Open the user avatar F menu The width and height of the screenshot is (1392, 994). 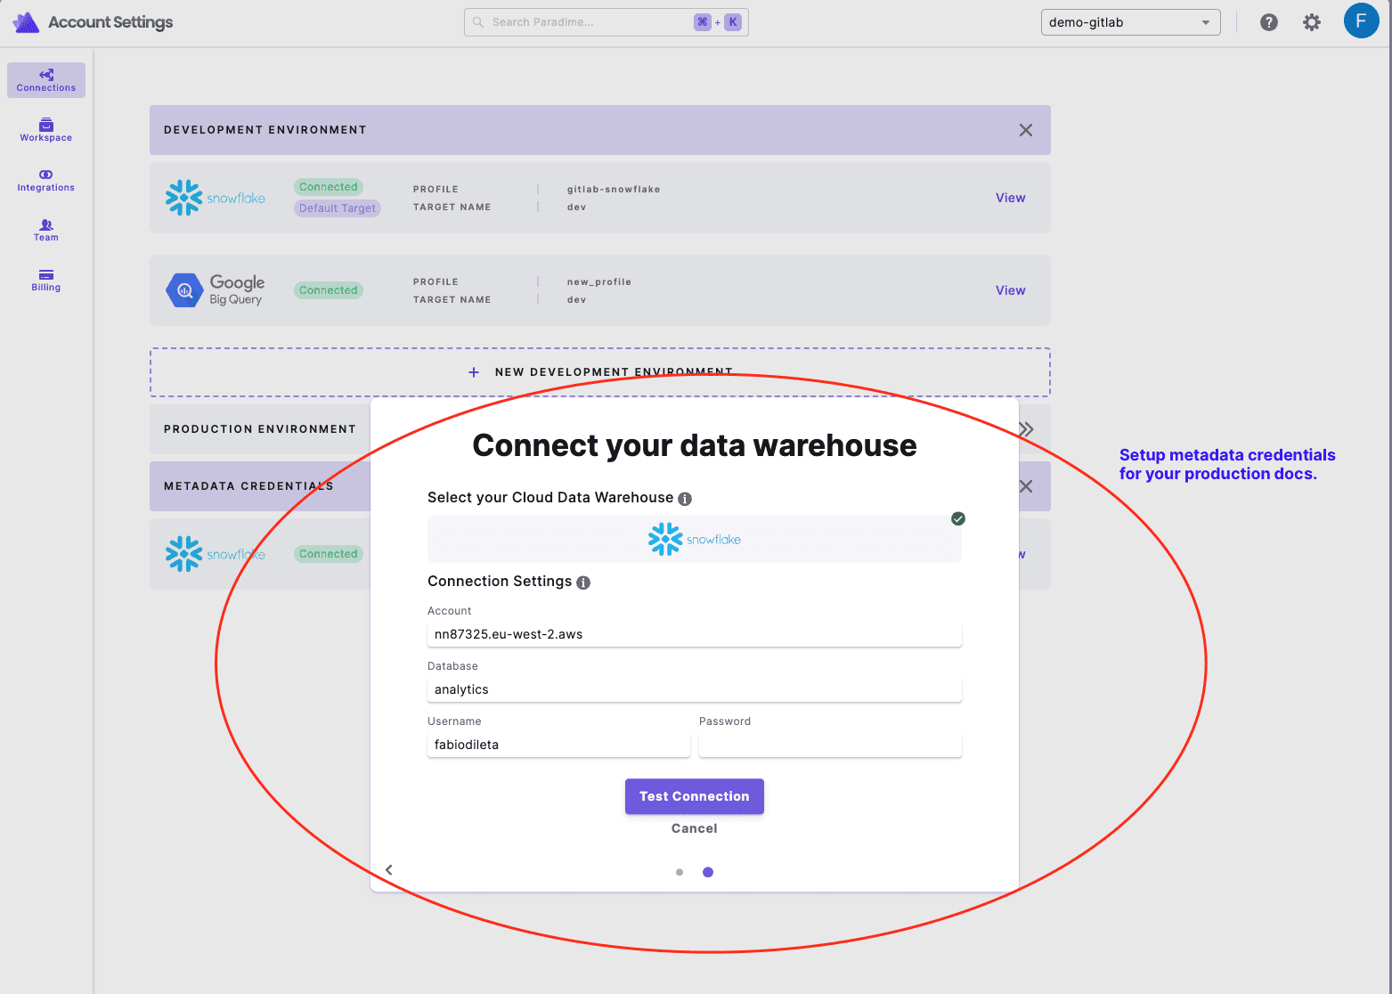click(1361, 20)
